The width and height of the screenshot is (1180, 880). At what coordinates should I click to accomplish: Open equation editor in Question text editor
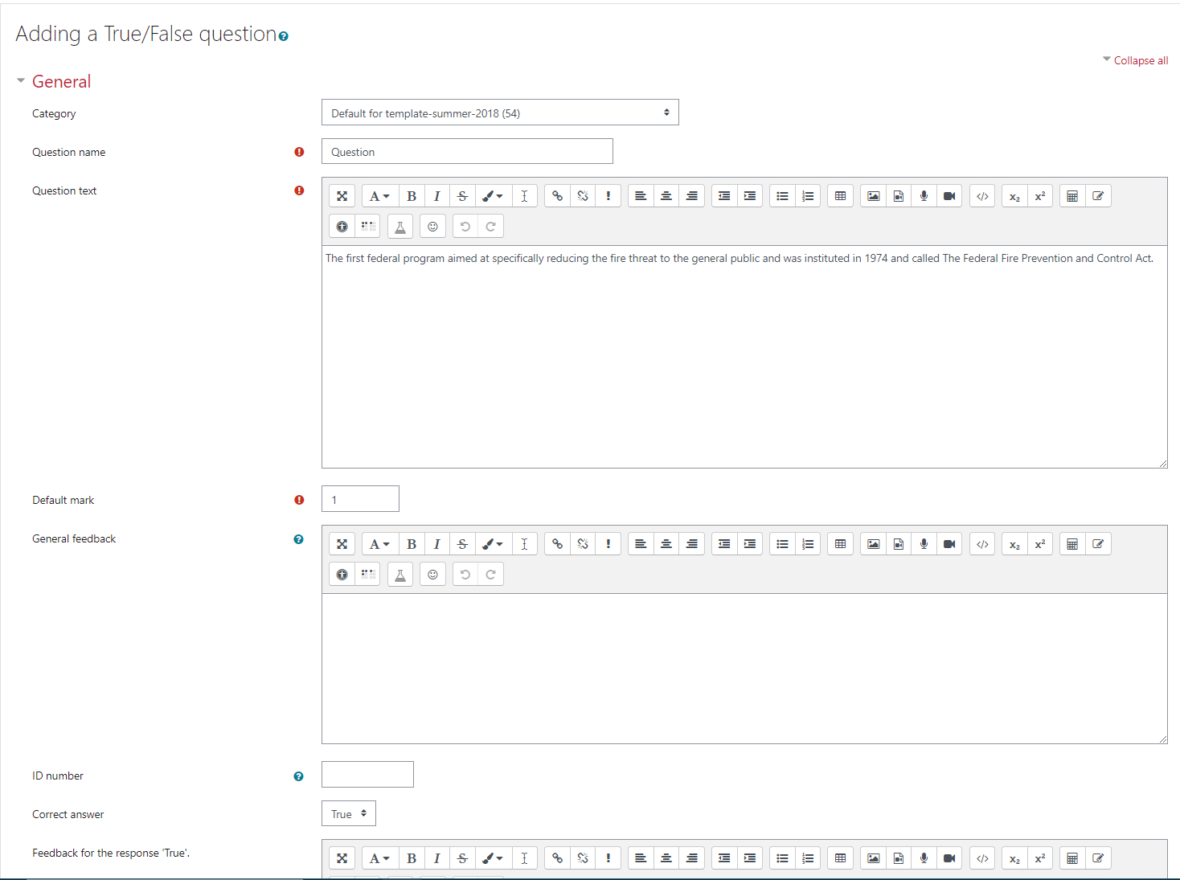1072,196
